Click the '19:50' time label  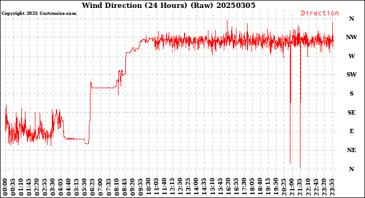[276, 187]
